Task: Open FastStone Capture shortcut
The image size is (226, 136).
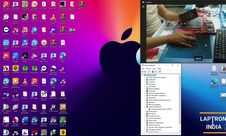Action: coord(6,70)
